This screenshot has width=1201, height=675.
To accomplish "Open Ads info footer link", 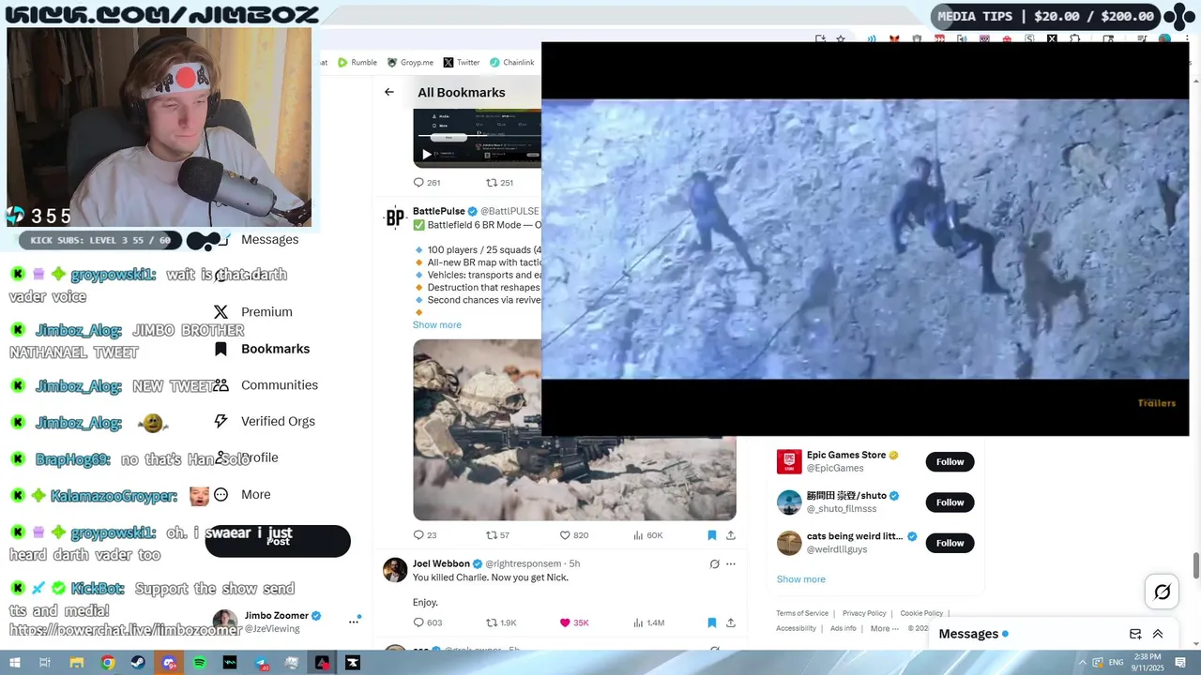I will (843, 628).
